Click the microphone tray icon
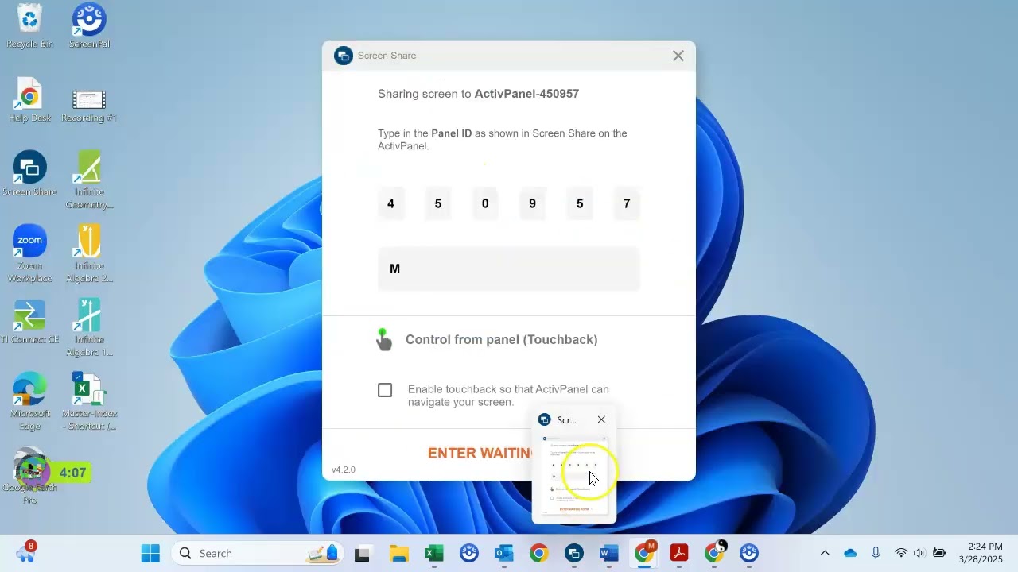The height and width of the screenshot is (572, 1018). [876, 553]
